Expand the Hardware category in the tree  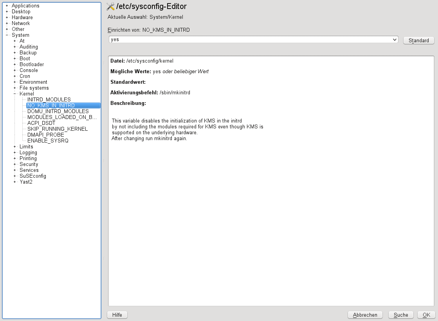tap(7, 18)
